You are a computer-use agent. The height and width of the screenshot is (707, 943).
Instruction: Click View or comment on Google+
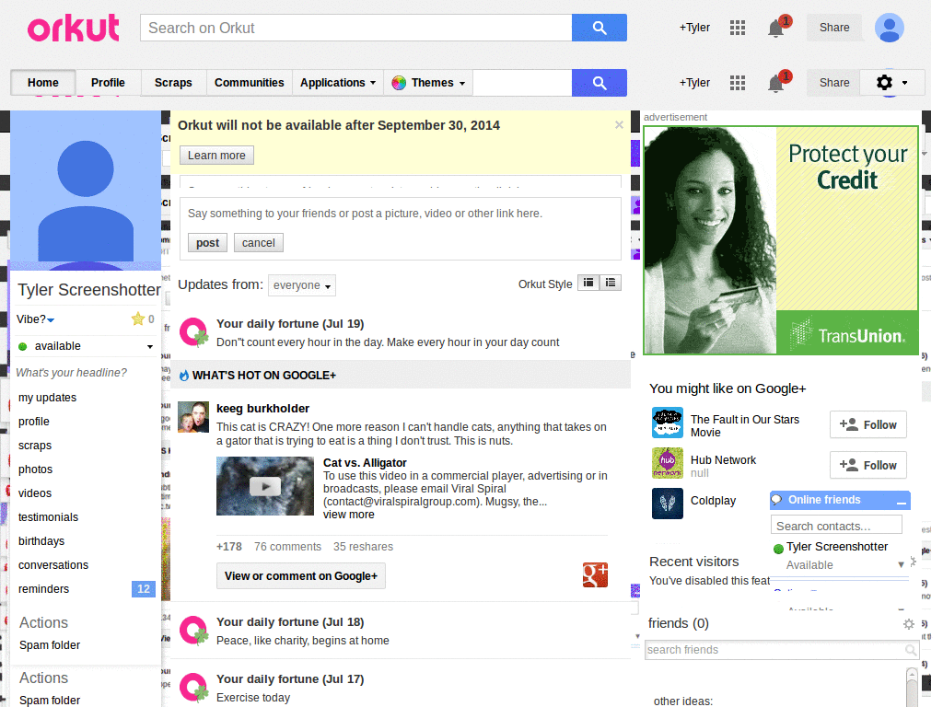pyautogui.click(x=301, y=576)
